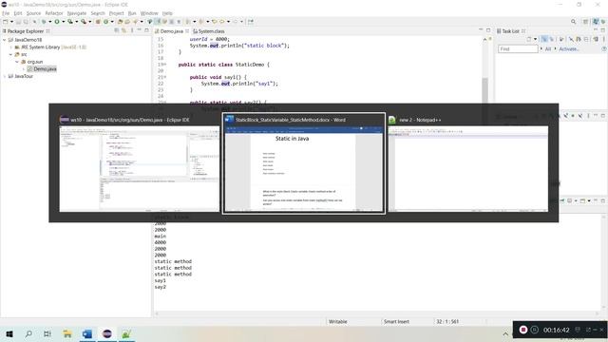Open the Navigate menu

pyautogui.click(x=77, y=13)
